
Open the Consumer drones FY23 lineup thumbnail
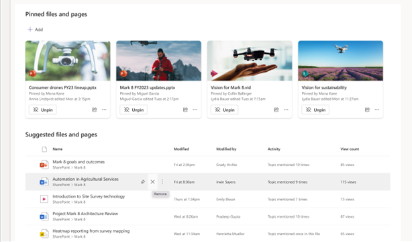68,61
